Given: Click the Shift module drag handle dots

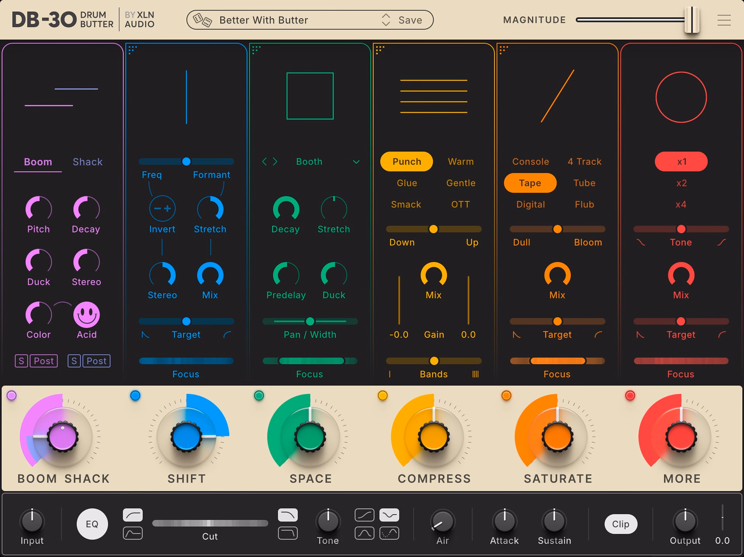Looking at the screenshot, I should 132,50.
